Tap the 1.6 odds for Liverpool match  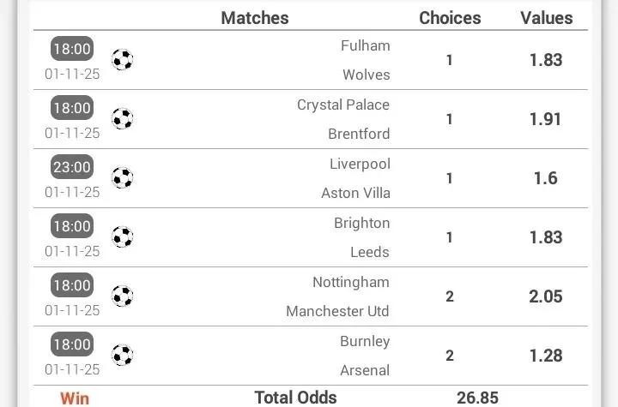pyautogui.click(x=546, y=178)
